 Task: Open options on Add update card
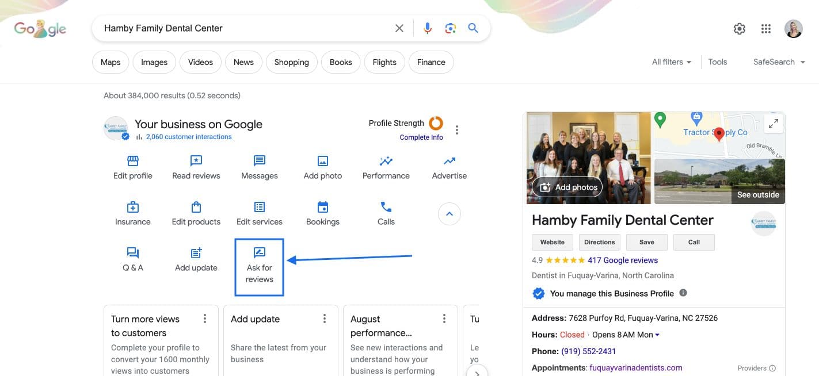click(325, 319)
